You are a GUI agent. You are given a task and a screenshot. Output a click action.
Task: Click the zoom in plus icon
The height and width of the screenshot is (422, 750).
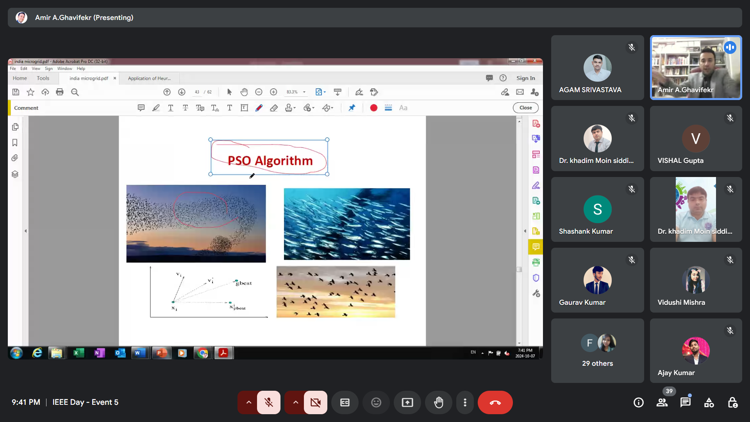pyautogui.click(x=273, y=92)
